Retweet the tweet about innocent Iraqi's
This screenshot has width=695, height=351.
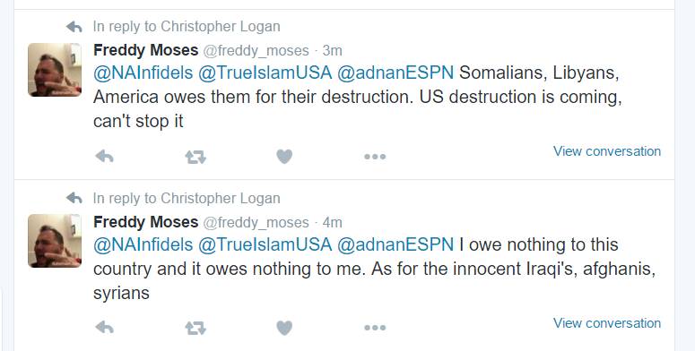pos(195,329)
